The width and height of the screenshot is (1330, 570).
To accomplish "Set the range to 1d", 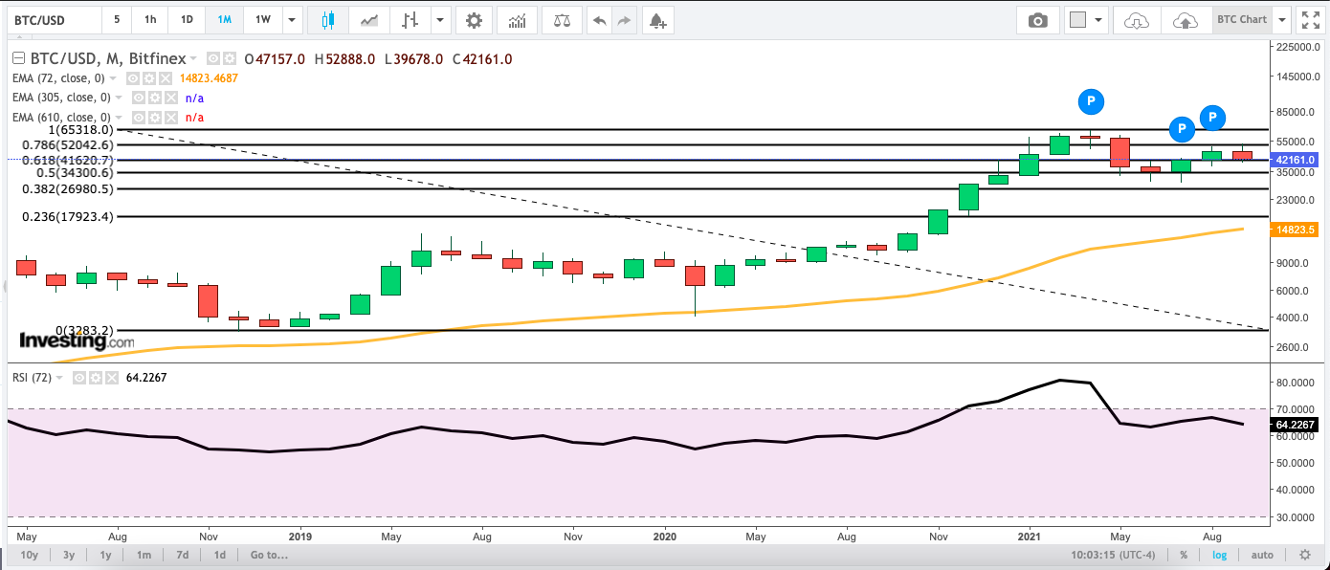I will 219,555.
